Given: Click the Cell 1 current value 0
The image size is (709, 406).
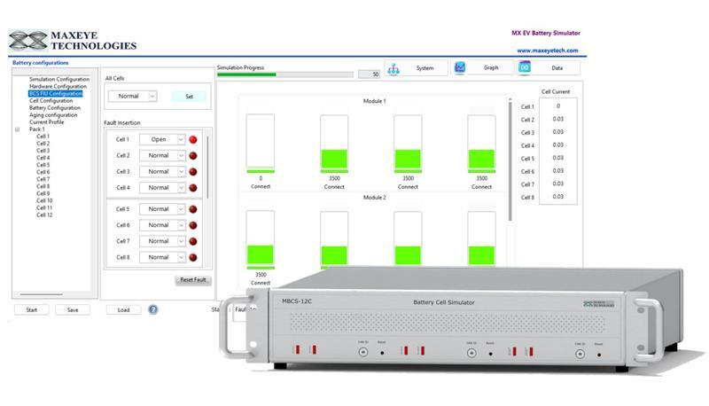Looking at the screenshot, I should pyautogui.click(x=558, y=106).
